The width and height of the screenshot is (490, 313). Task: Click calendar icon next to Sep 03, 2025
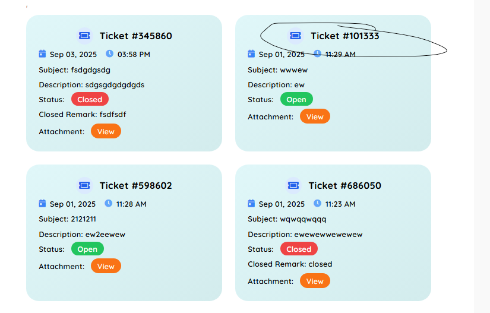[x=43, y=53]
